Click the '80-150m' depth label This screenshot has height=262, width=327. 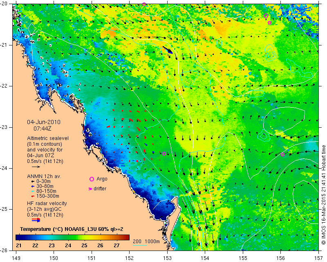point(46,191)
